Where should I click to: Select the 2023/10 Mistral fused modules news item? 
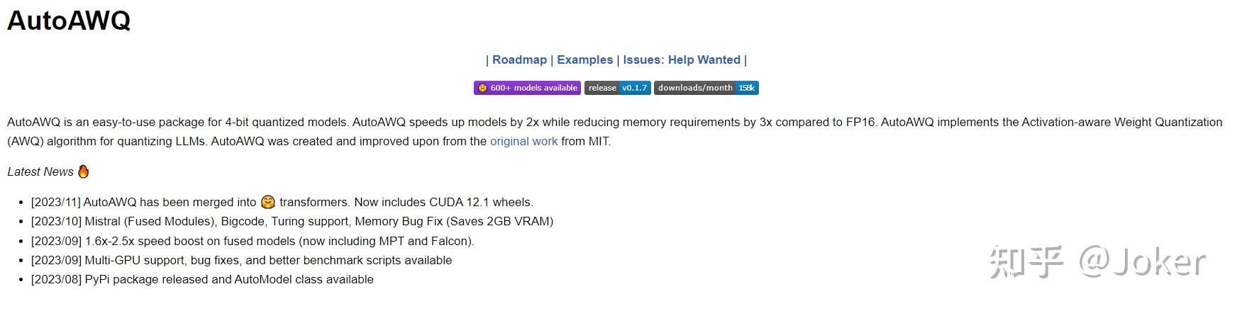[292, 221]
